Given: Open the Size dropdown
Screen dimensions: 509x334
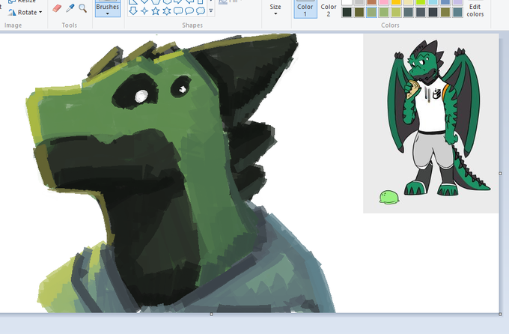Looking at the screenshot, I should (275, 9).
